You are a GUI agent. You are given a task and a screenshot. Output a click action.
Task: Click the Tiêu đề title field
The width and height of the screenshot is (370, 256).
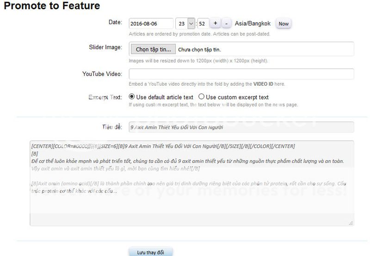pos(241,127)
